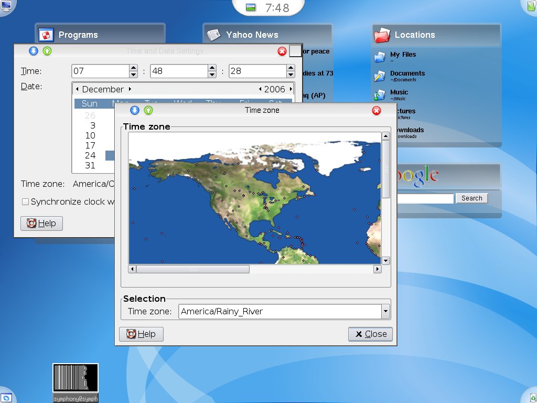Click the Programs panel title
Viewport: 537px width, 403px height.
tap(78, 35)
